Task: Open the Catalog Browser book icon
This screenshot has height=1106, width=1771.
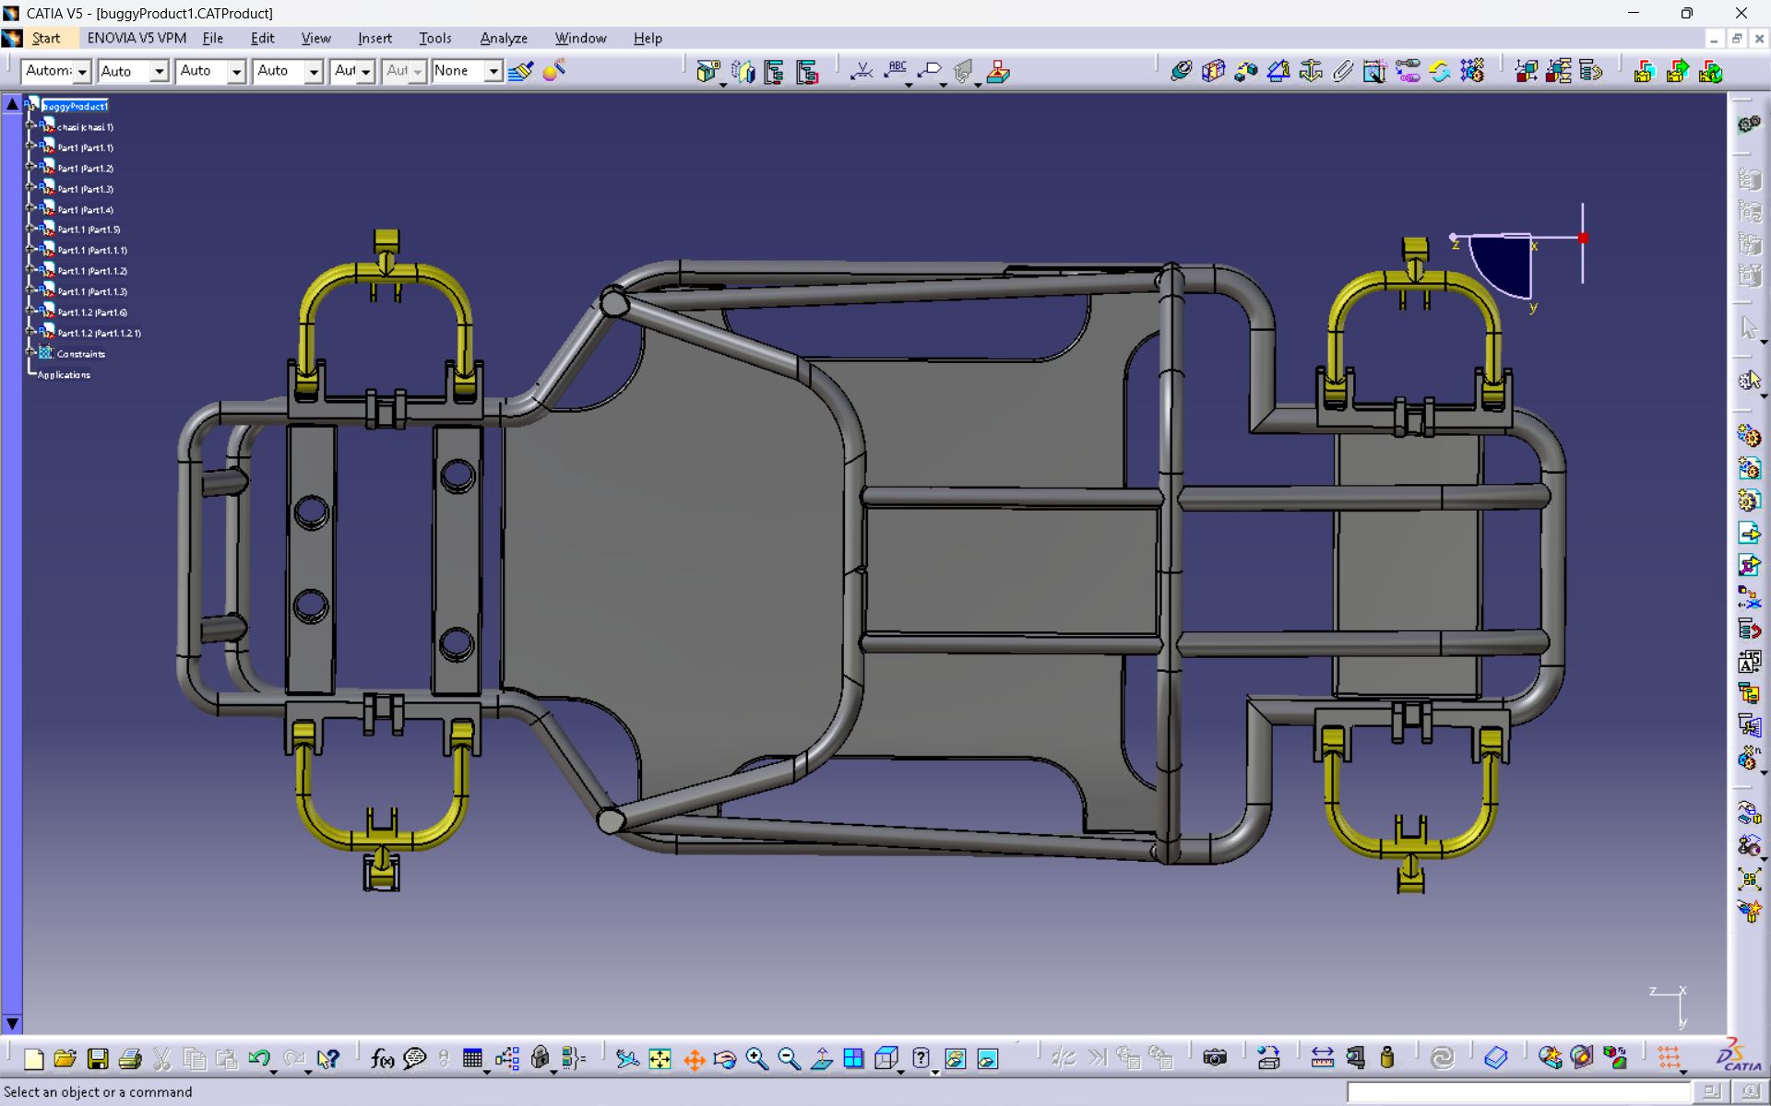Action: 1496,1058
